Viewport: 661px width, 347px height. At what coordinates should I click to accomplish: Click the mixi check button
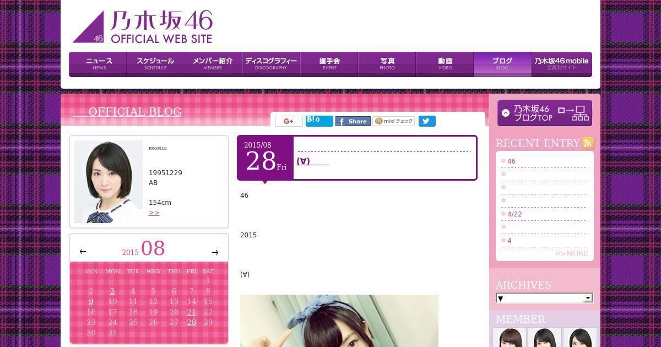[x=393, y=121]
